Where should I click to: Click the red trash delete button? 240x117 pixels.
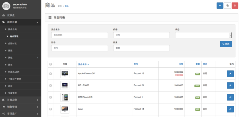pyautogui.click(x=235, y=5)
